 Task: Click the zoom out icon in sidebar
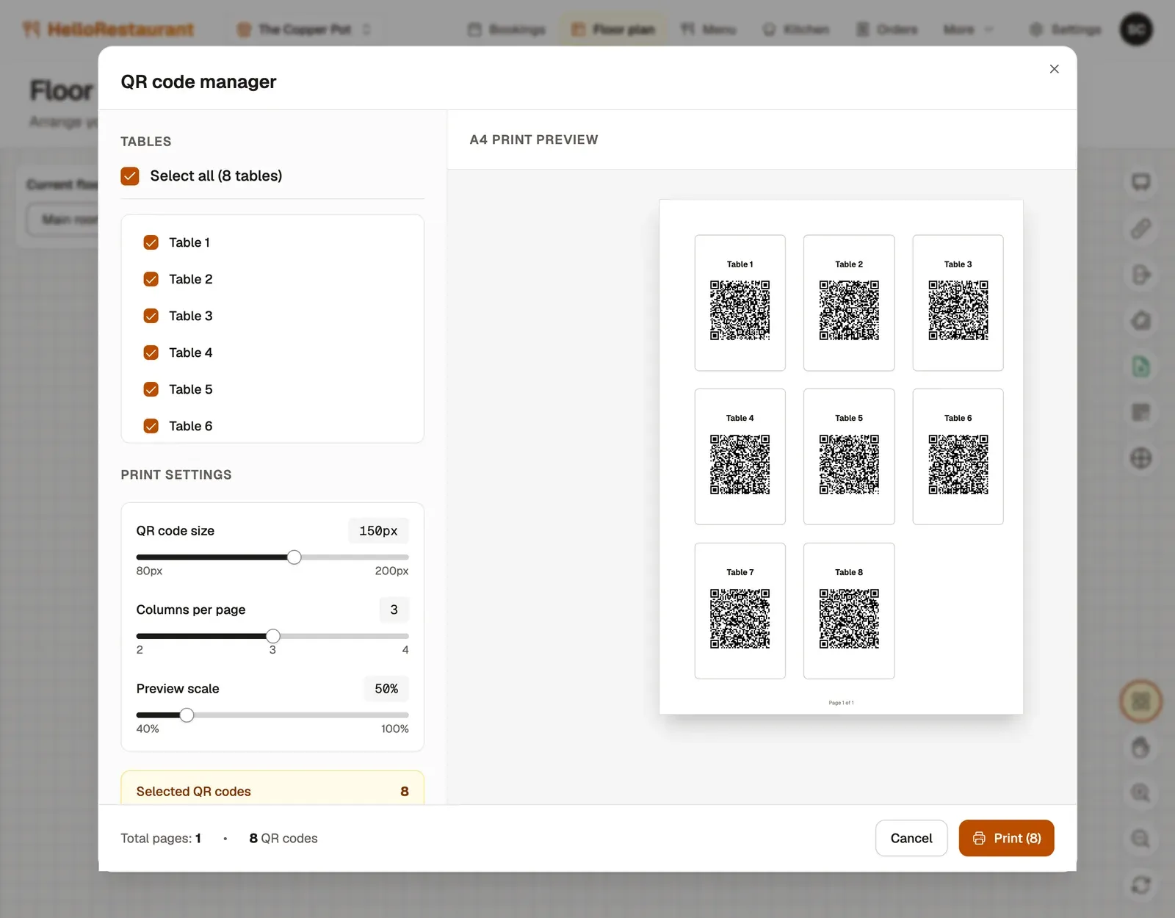(1140, 839)
